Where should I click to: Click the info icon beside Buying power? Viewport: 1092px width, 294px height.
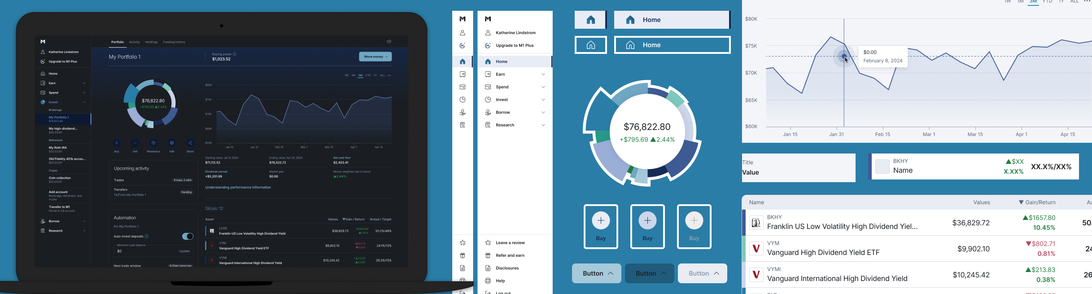[235, 54]
